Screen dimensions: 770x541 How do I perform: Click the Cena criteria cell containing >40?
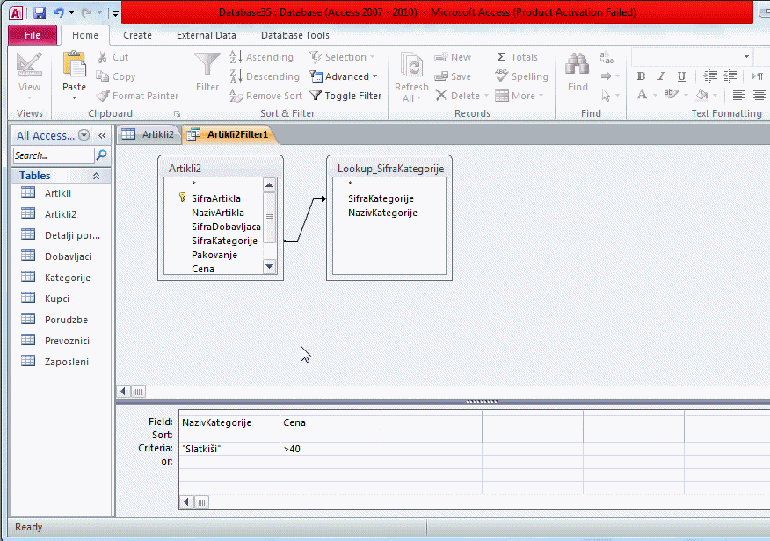[330, 449]
